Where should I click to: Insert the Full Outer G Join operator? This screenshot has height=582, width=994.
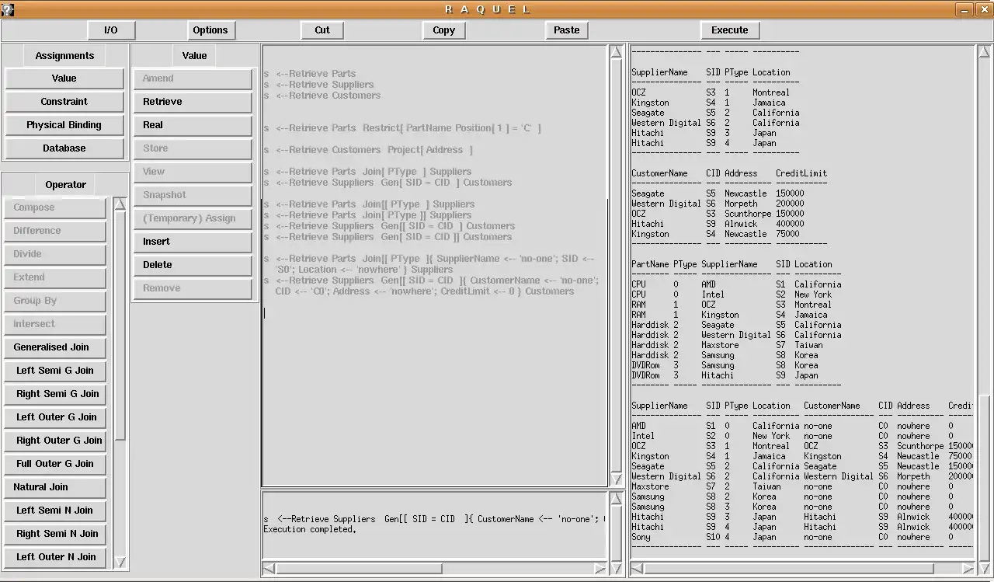[x=55, y=464]
